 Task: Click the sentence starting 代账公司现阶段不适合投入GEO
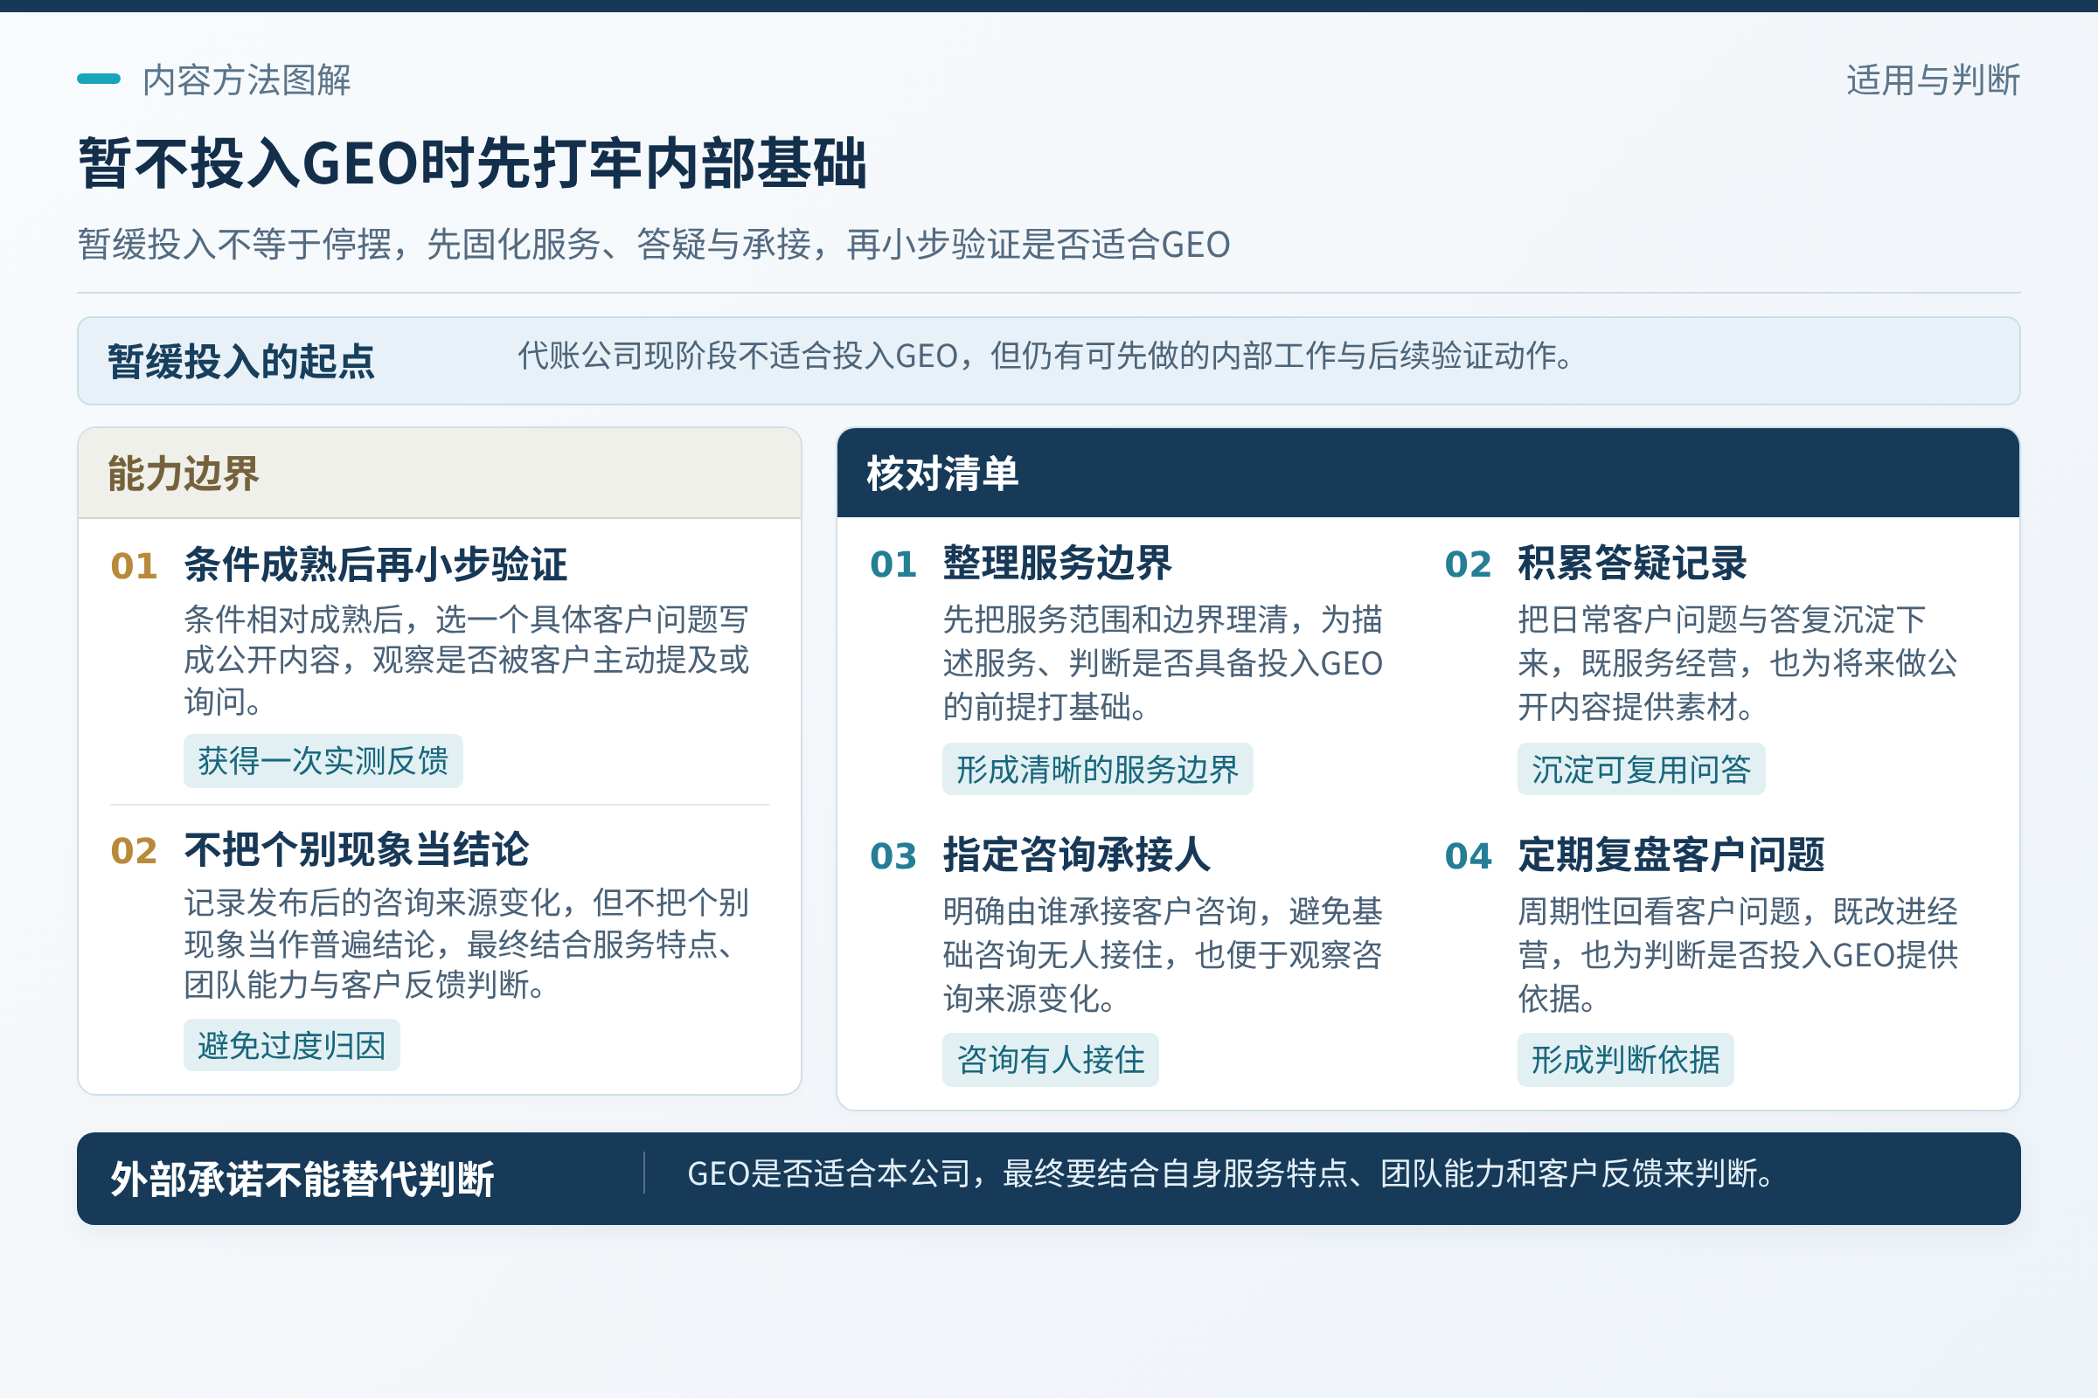click(x=1046, y=356)
